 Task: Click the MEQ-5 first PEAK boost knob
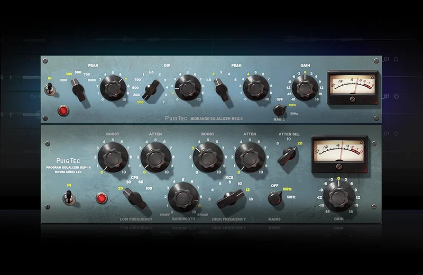113,88
